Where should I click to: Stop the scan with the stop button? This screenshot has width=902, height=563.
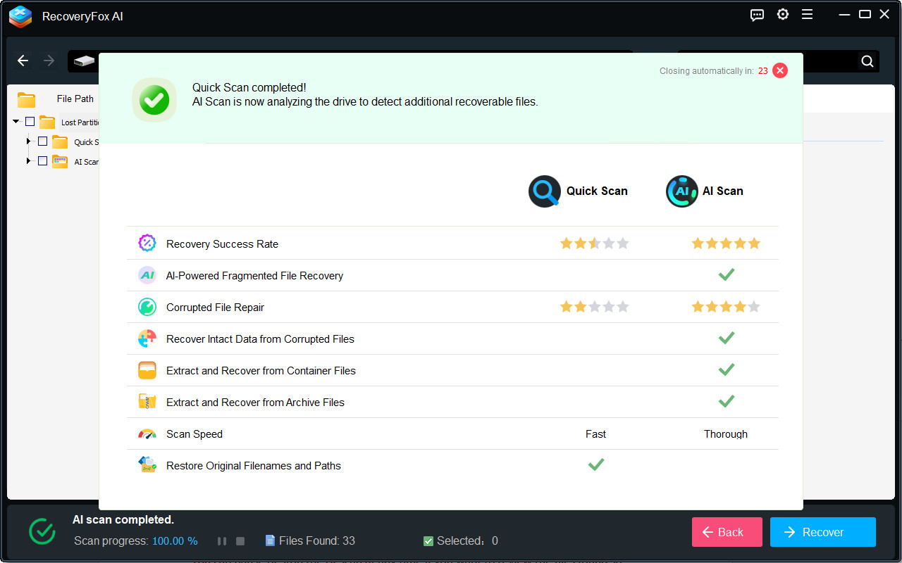pyautogui.click(x=240, y=541)
